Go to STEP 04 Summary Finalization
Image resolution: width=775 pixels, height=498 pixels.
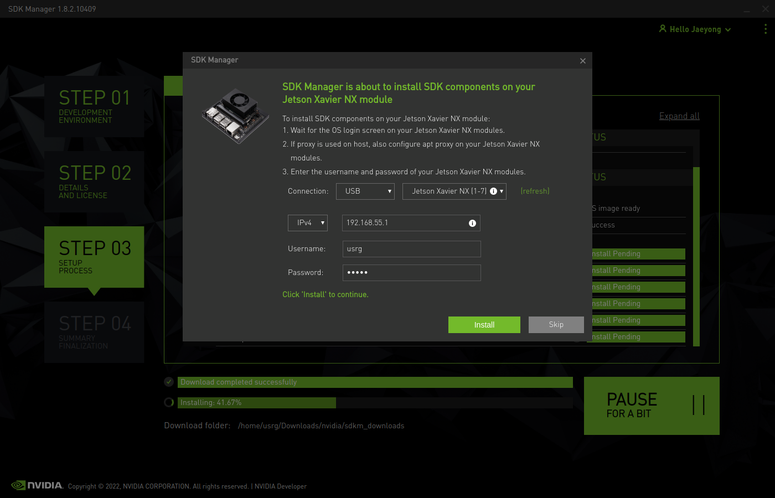94,332
